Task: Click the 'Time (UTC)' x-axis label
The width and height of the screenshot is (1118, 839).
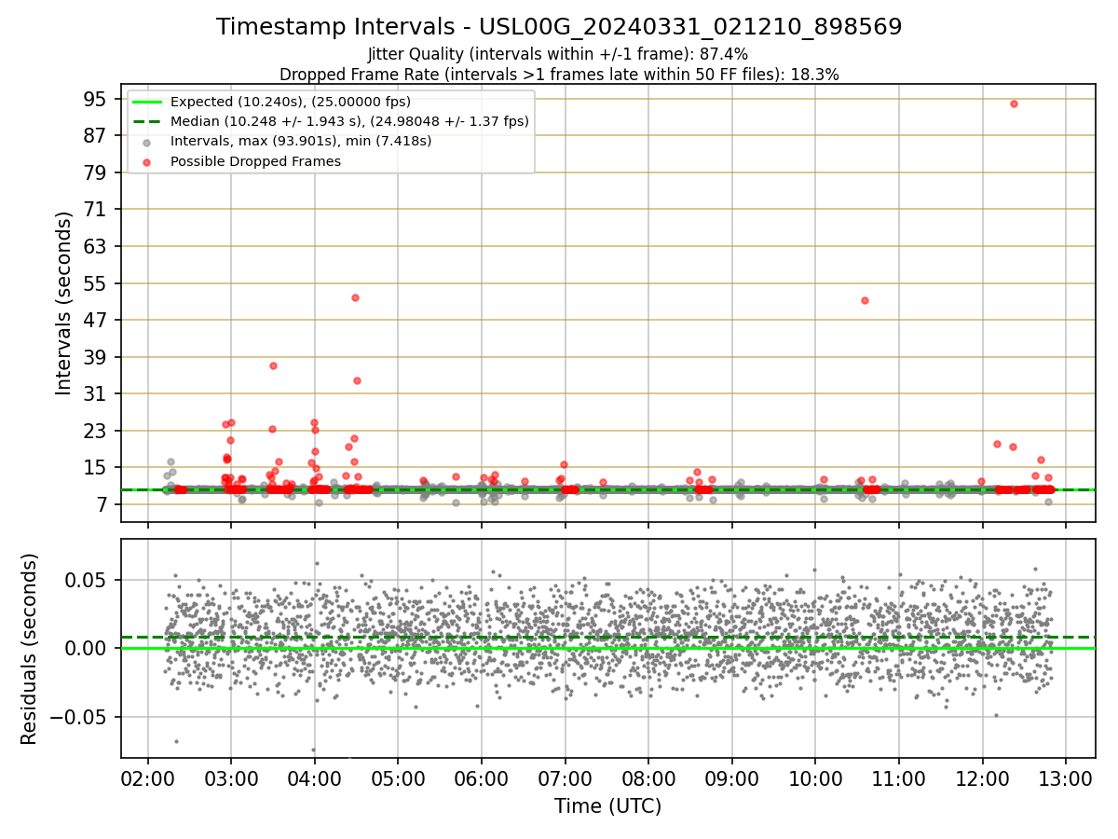Action: click(x=607, y=806)
